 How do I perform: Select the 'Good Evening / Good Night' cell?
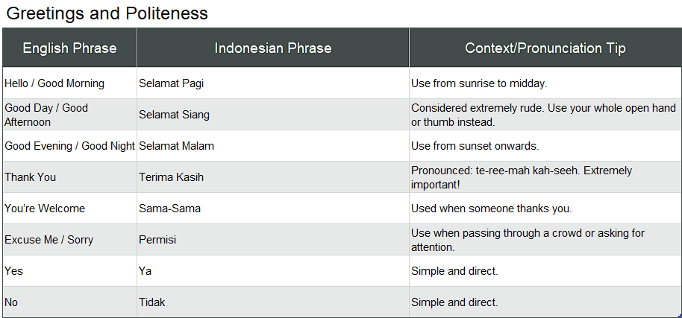pos(69,146)
